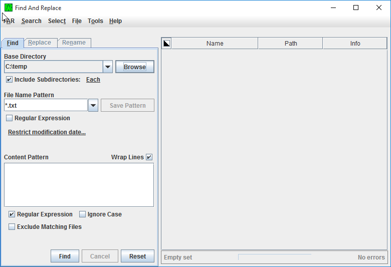Click the Each subdirectories link

pos(93,80)
